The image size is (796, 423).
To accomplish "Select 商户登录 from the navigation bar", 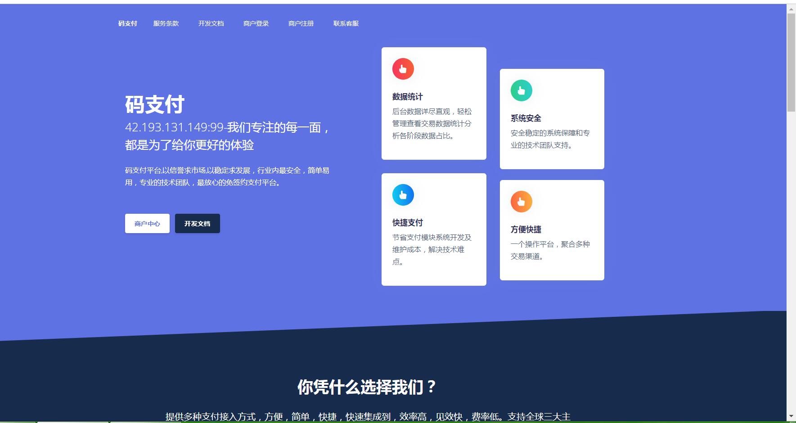I will coord(256,23).
